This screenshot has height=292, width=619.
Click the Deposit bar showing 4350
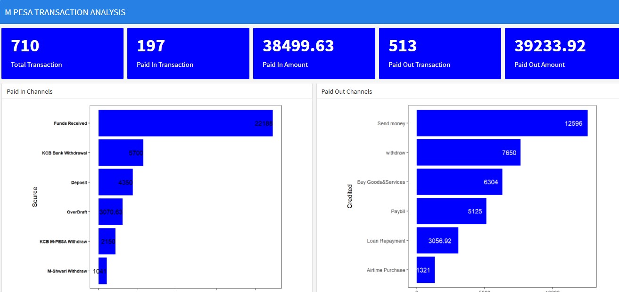pos(116,182)
